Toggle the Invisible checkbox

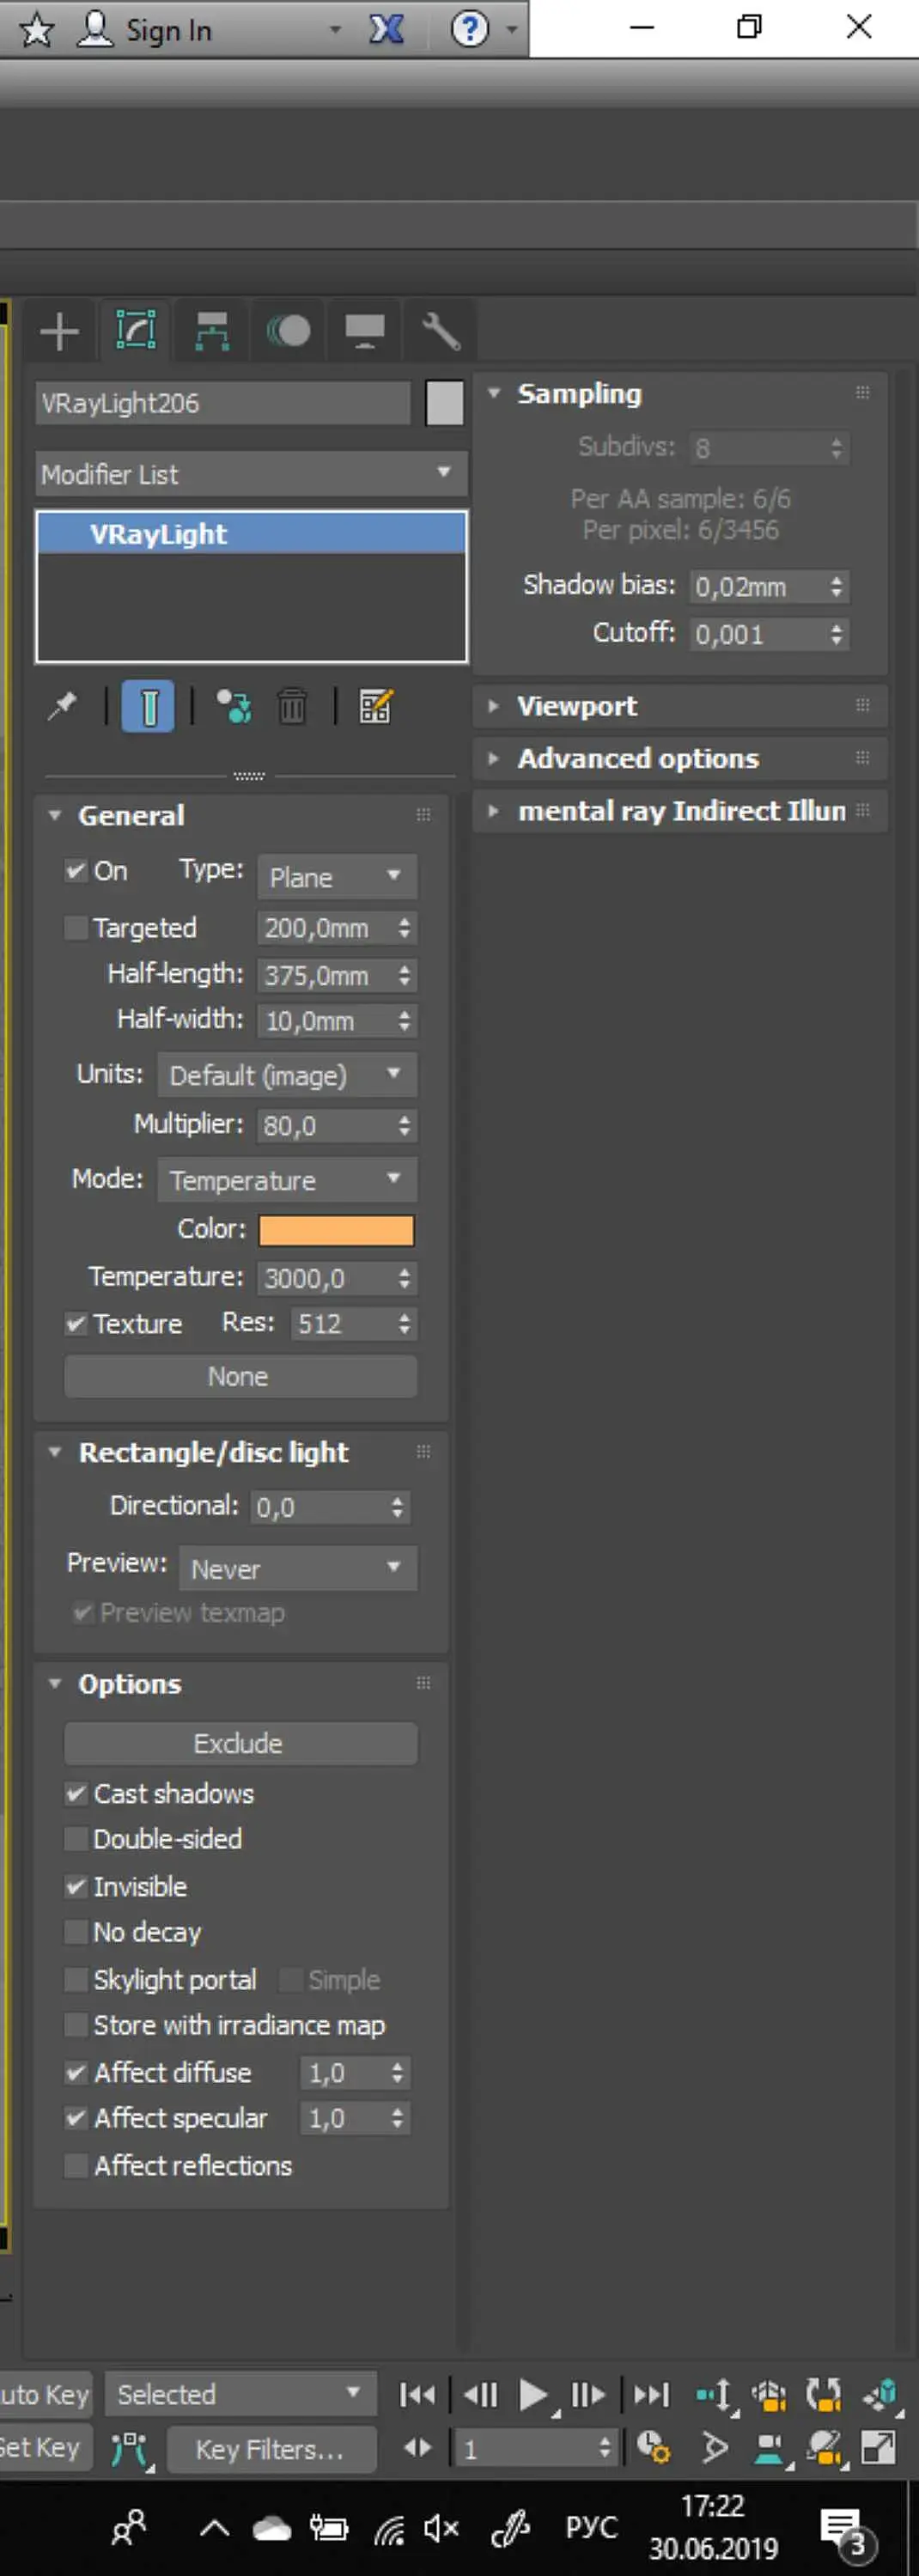[76, 1886]
